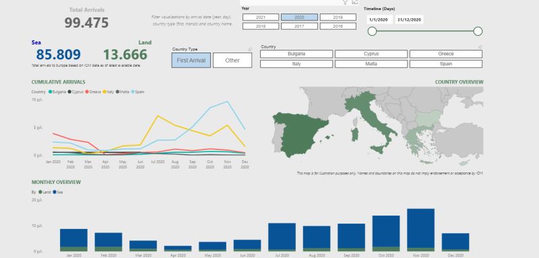Filter by Greece in the Country slicer
The height and width of the screenshot is (258, 539).
[x=446, y=54]
